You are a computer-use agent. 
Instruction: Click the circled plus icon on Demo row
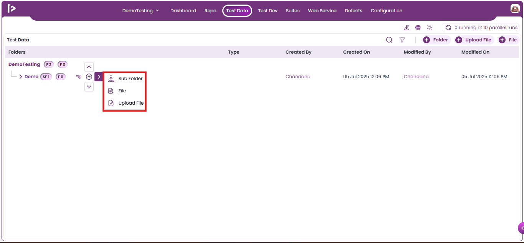(x=89, y=77)
